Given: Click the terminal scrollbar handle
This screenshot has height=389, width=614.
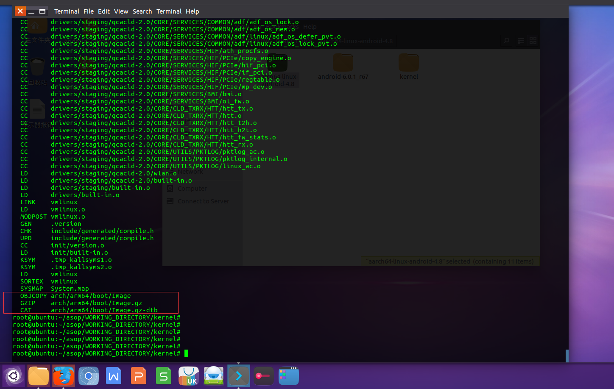Looking at the screenshot, I should 567,356.
